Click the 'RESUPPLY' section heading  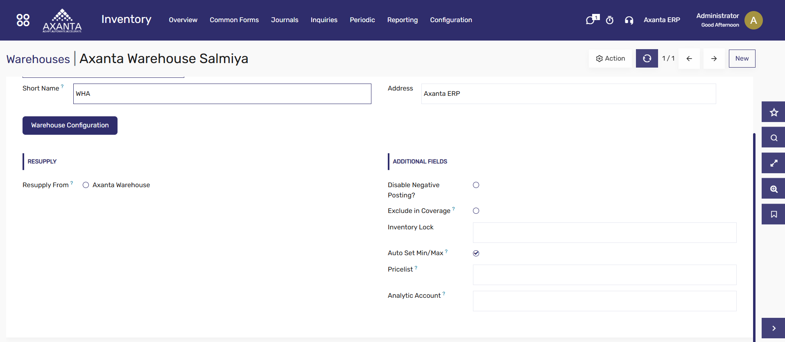(x=42, y=161)
